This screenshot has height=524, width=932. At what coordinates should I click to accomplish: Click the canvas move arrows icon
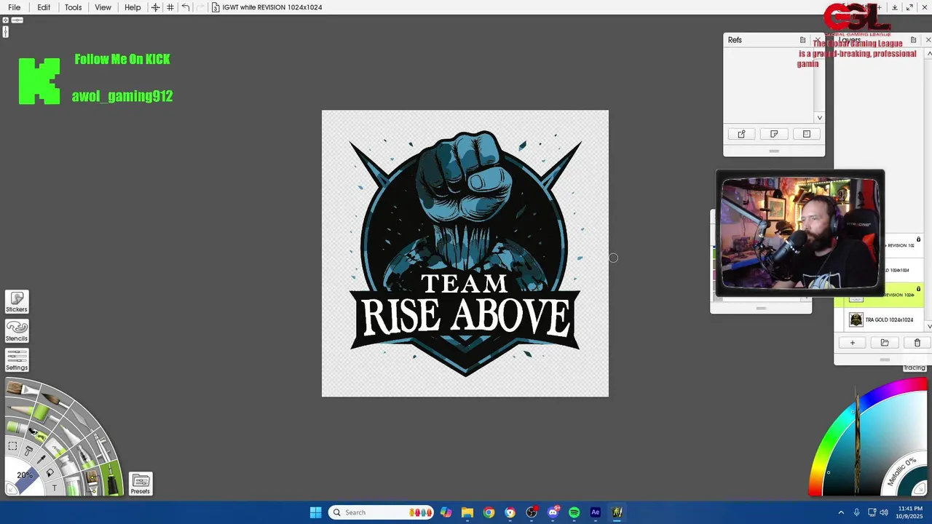[155, 7]
